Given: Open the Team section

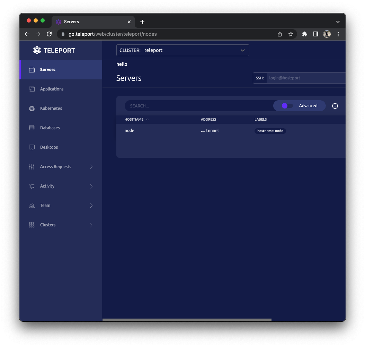Looking at the screenshot, I should tap(45, 205).
